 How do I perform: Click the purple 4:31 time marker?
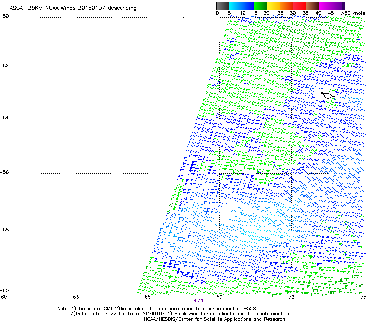coord(198,301)
